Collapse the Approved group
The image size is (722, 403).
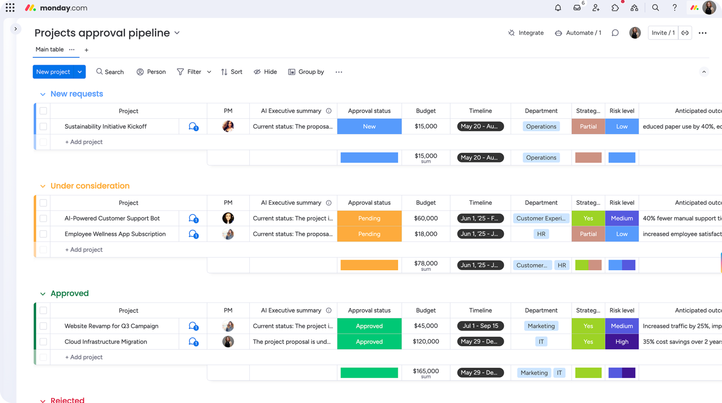(43, 294)
